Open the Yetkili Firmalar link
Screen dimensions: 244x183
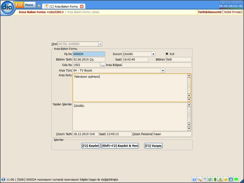pos(232,12)
